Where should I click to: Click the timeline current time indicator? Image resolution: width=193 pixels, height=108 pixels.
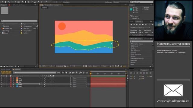click(x=91, y=73)
